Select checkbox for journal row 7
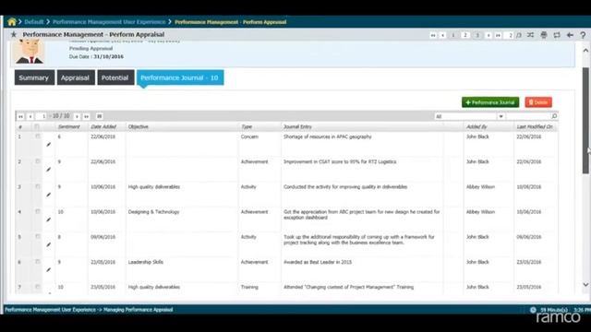 [x=38, y=287]
